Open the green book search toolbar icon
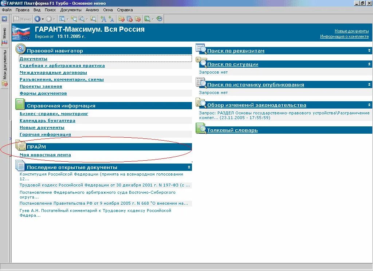 (148, 19)
